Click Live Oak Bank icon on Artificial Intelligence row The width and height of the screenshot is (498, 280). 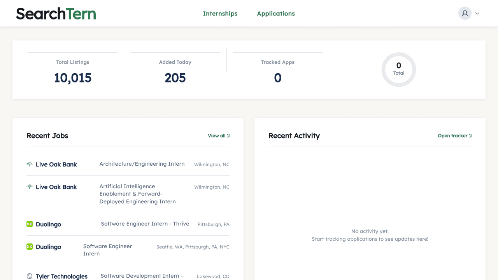[30, 187]
